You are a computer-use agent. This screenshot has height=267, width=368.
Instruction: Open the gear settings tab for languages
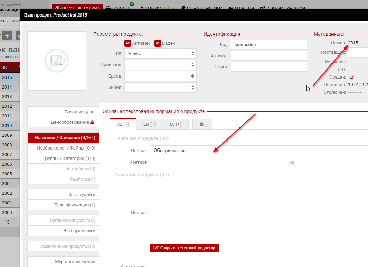(x=202, y=124)
